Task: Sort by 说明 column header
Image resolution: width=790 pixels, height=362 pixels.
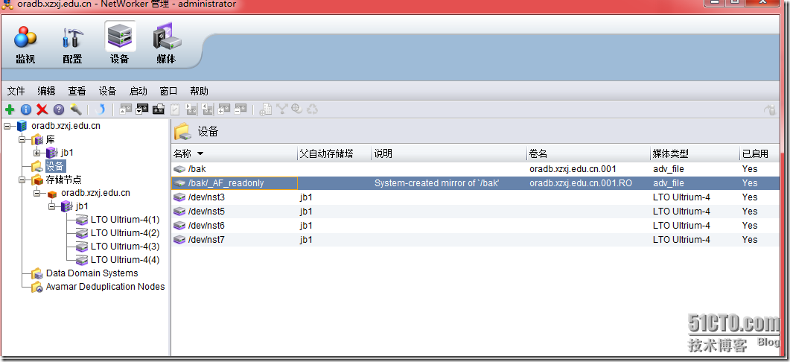Action: pos(449,153)
